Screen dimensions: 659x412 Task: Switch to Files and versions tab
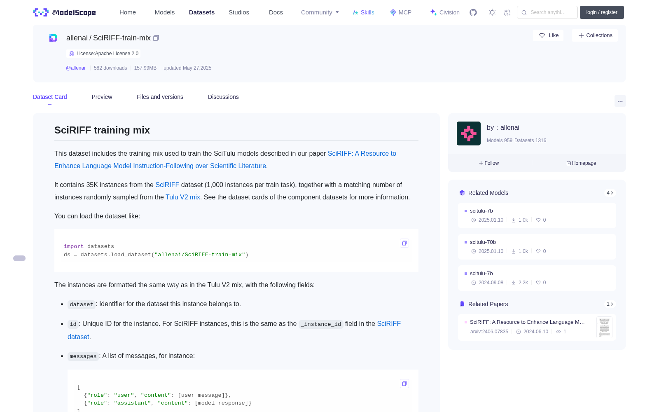coord(160,97)
